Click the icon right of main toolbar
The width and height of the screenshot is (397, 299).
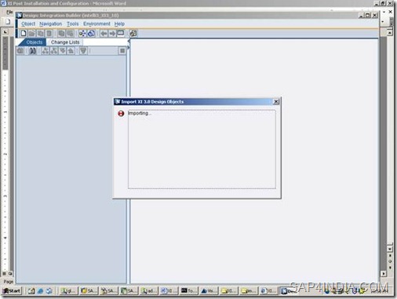[133, 33]
